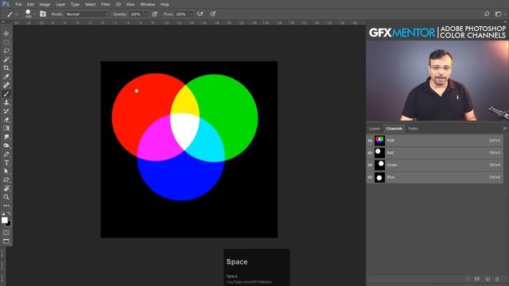Image resolution: width=509 pixels, height=286 pixels.
Task: Select the Crop tool
Action: click(x=6, y=68)
